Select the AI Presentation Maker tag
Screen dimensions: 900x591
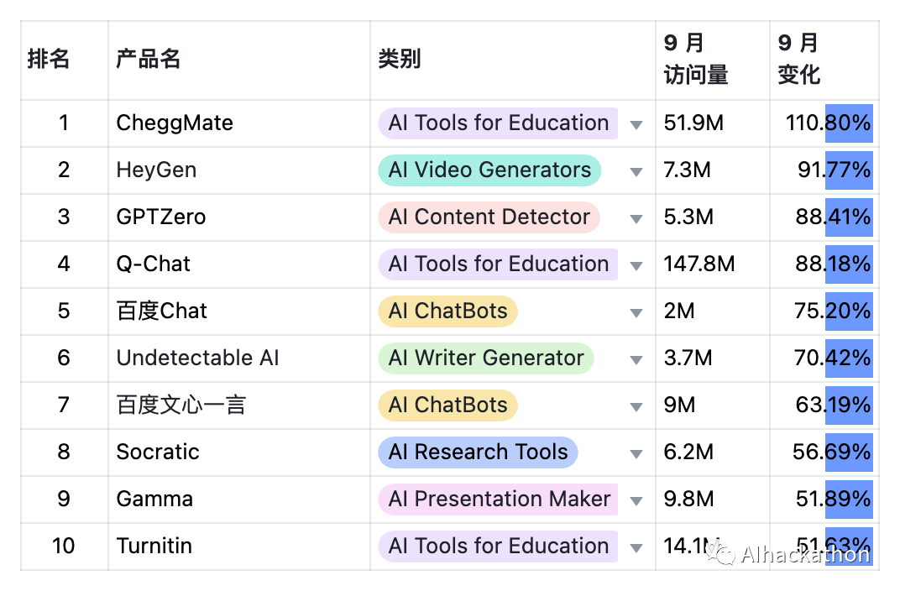click(498, 499)
